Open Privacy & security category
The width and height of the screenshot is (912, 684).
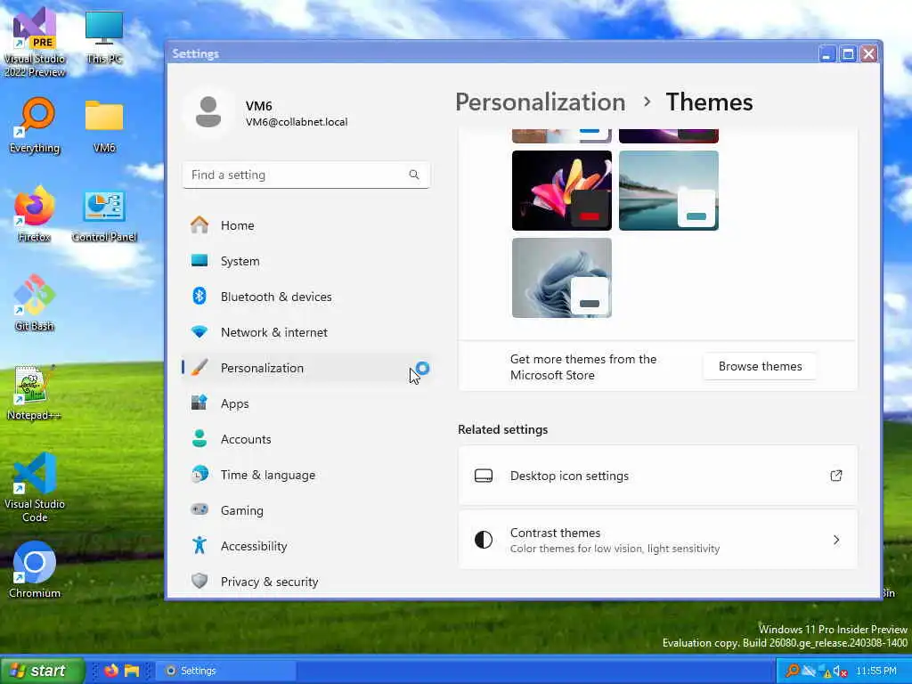pos(306,582)
